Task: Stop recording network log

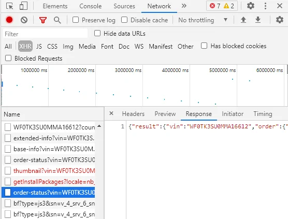Action: point(9,20)
